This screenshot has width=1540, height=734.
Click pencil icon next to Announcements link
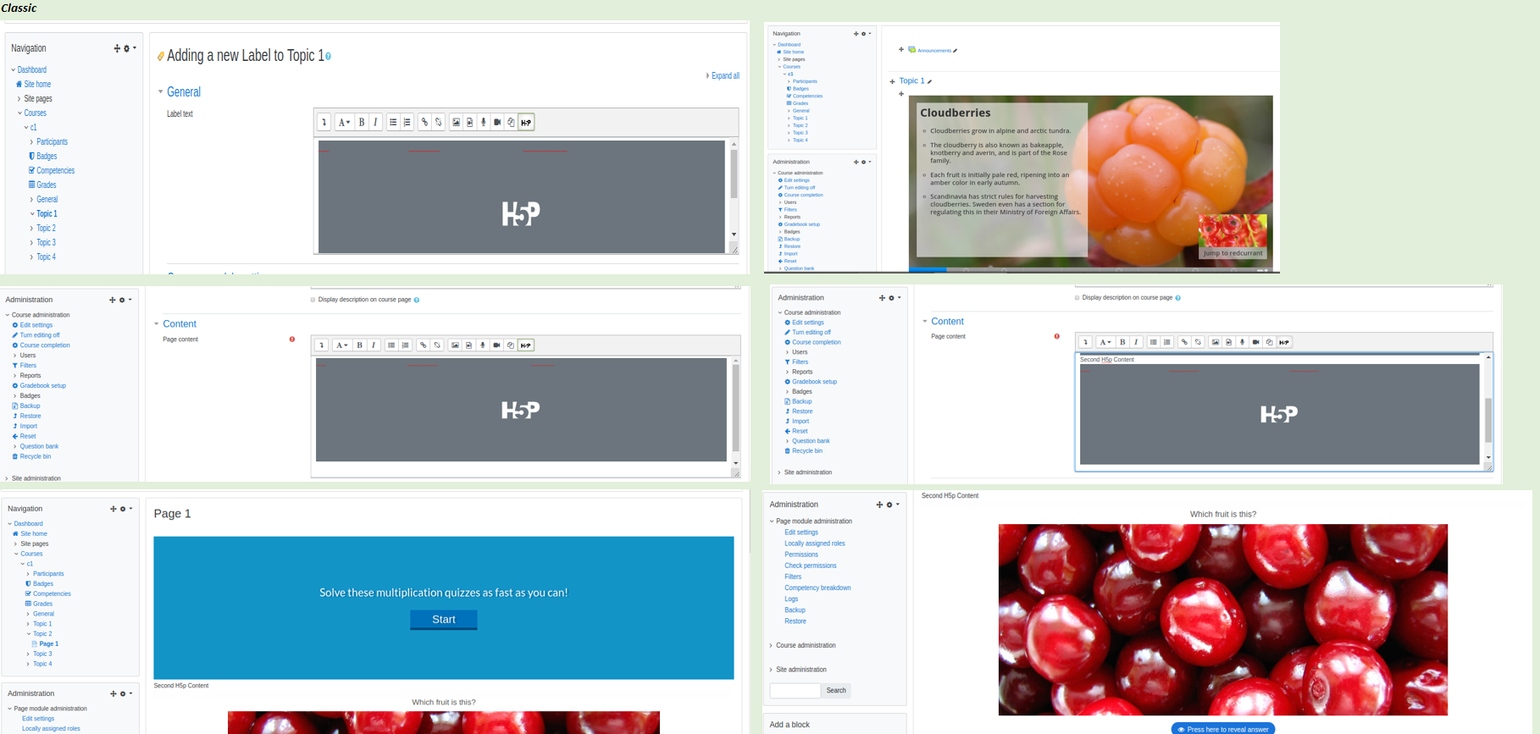point(955,51)
